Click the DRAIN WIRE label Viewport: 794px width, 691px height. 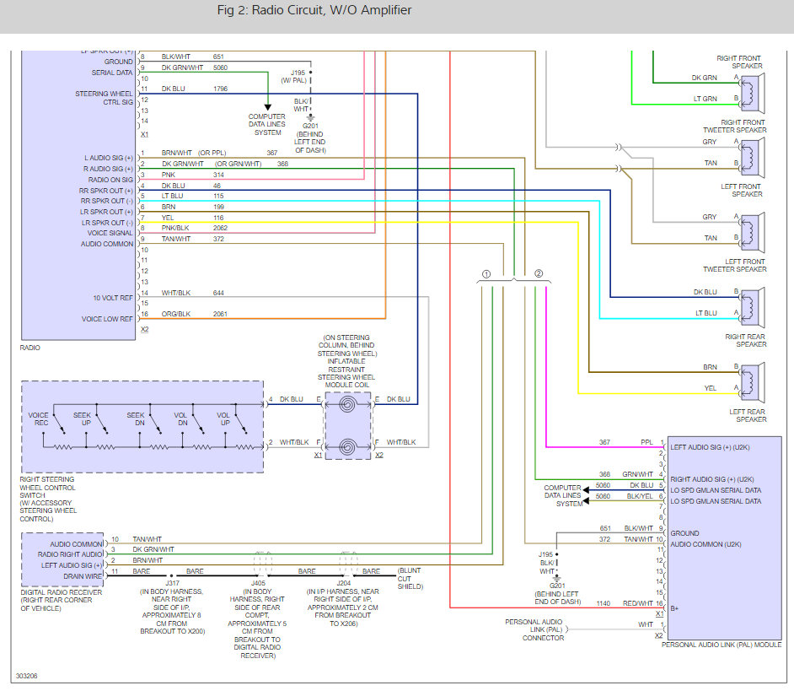(83, 576)
